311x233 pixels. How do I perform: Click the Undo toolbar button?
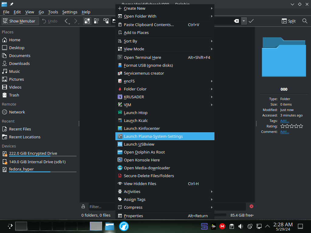pos(50,21)
